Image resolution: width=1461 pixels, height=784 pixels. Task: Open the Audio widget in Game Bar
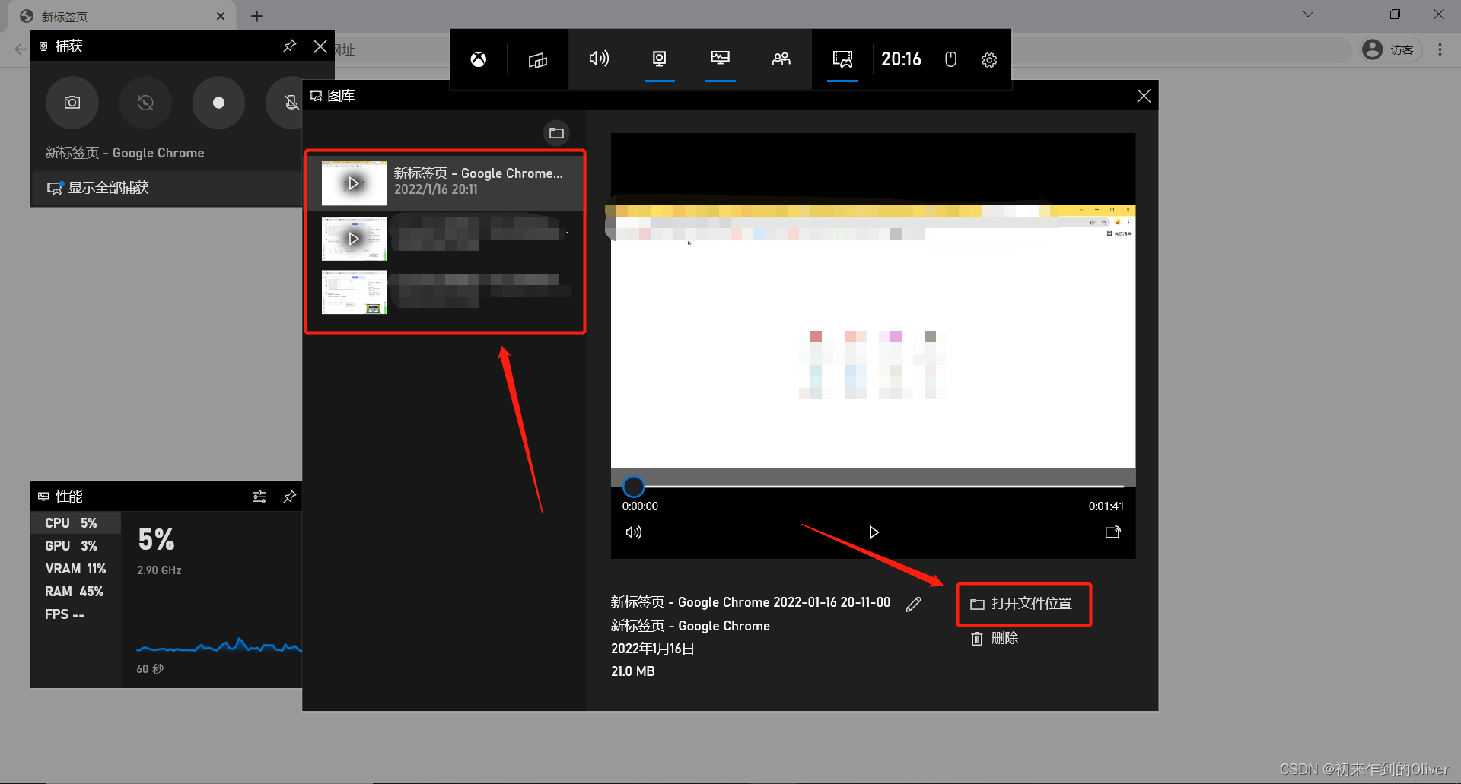[599, 59]
